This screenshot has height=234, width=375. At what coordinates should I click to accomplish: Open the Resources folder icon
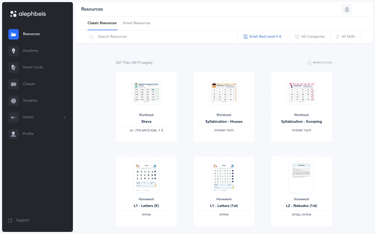click(x=14, y=34)
